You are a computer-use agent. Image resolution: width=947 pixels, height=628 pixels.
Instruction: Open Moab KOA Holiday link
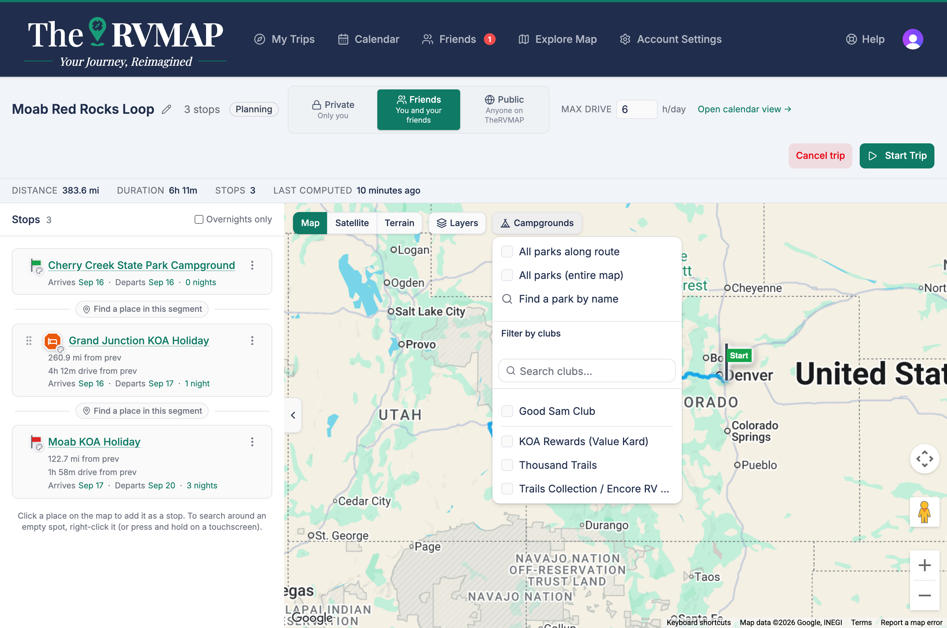pos(94,442)
